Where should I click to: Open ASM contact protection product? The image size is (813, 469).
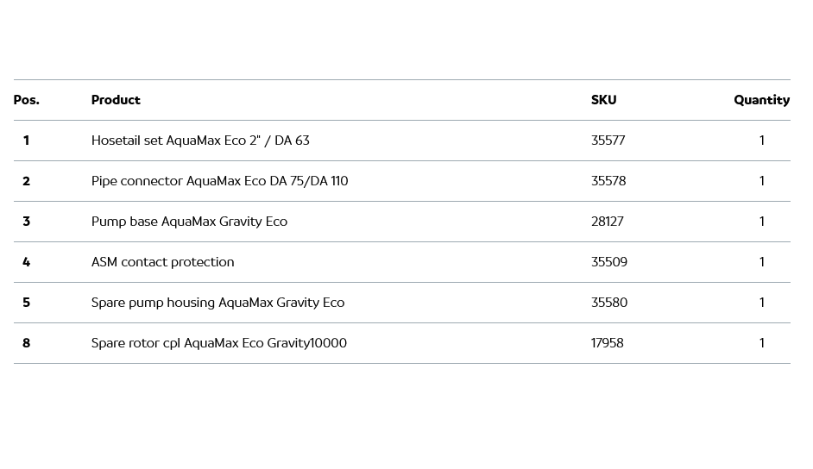(x=162, y=262)
